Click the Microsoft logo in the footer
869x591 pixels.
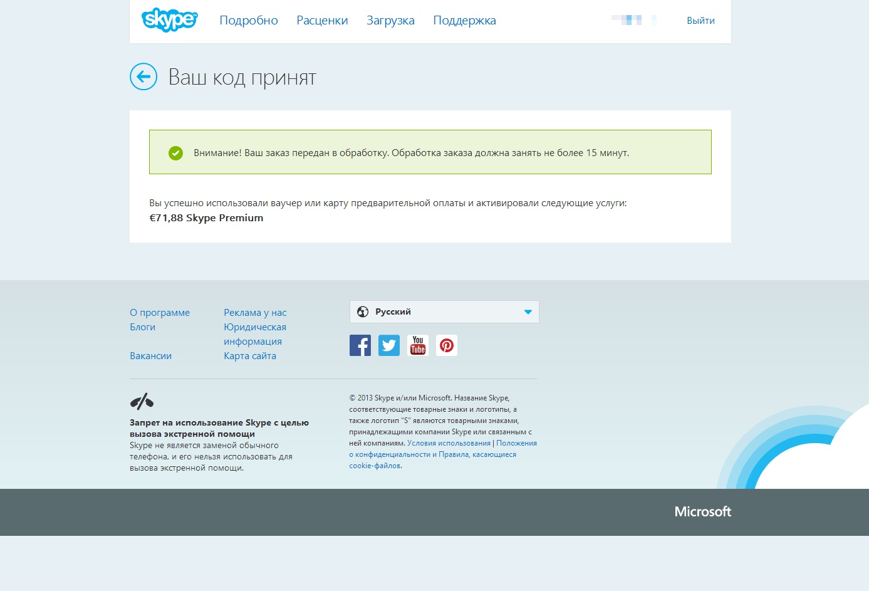click(702, 512)
